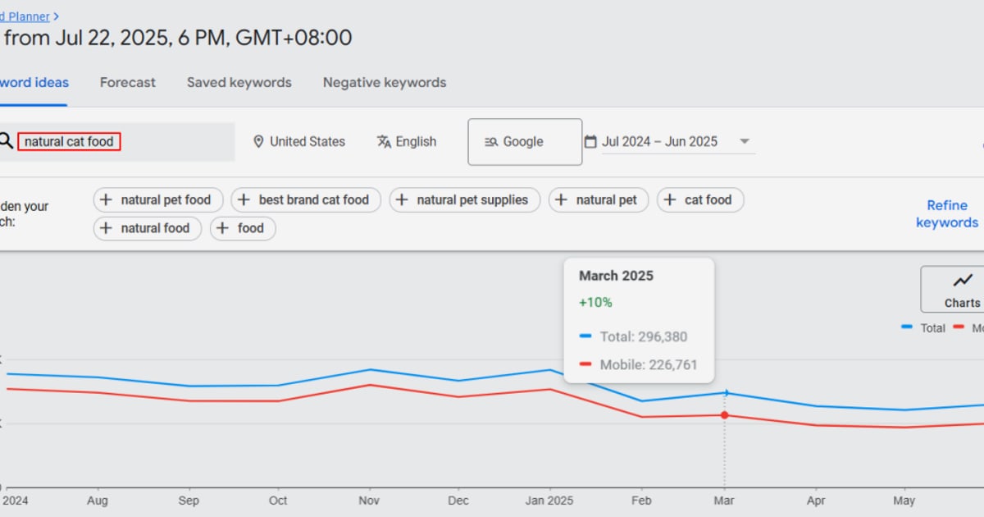Click the red Mobile data point for March
984x517 pixels.
[724, 415]
